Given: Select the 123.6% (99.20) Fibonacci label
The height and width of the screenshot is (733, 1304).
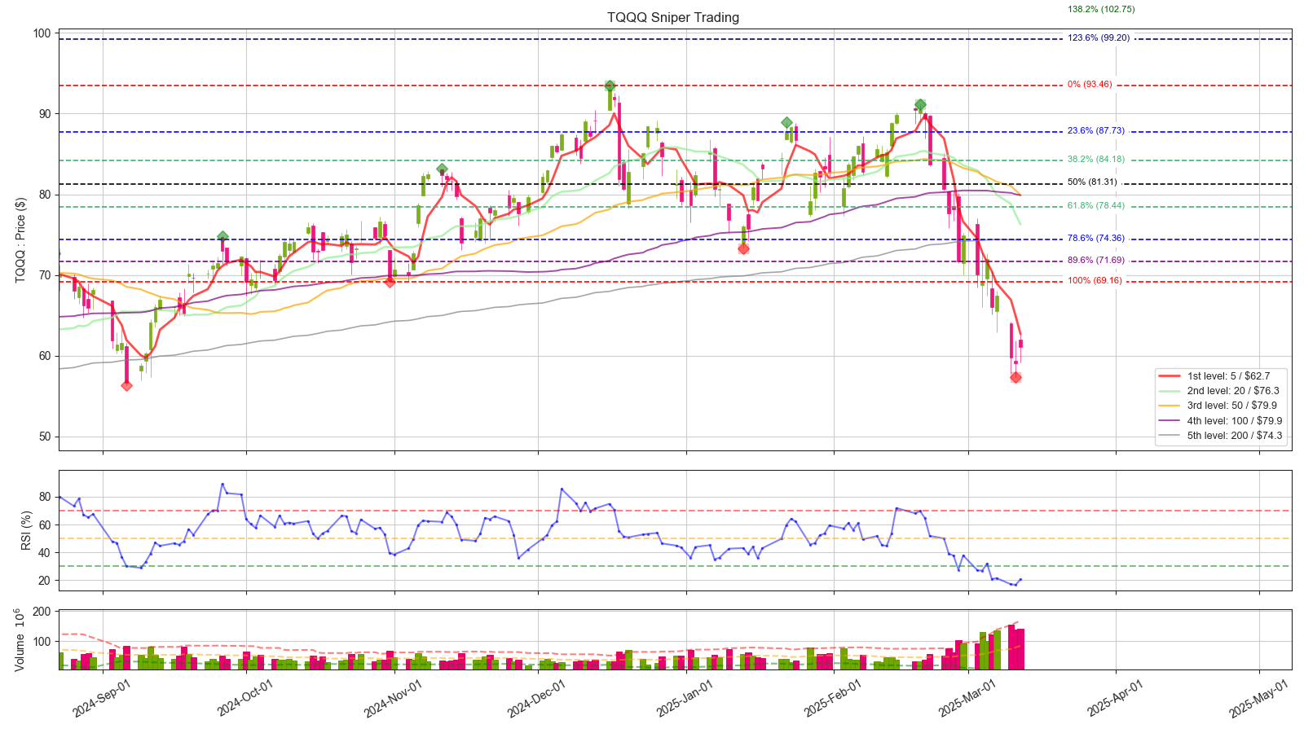Looking at the screenshot, I should point(1099,37).
